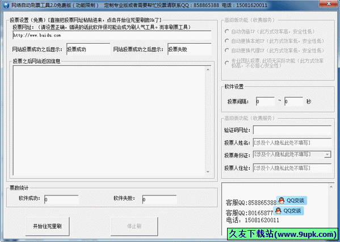Focus the 投票网址 URL input field
Screen dimensions: 340x242
click(x=112, y=35)
